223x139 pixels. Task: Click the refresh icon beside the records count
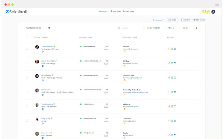[49, 28]
